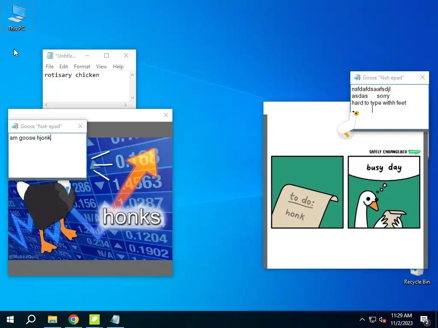438x328 pixels.
Task: Open the View menu in Notepad
Action: 101,66
